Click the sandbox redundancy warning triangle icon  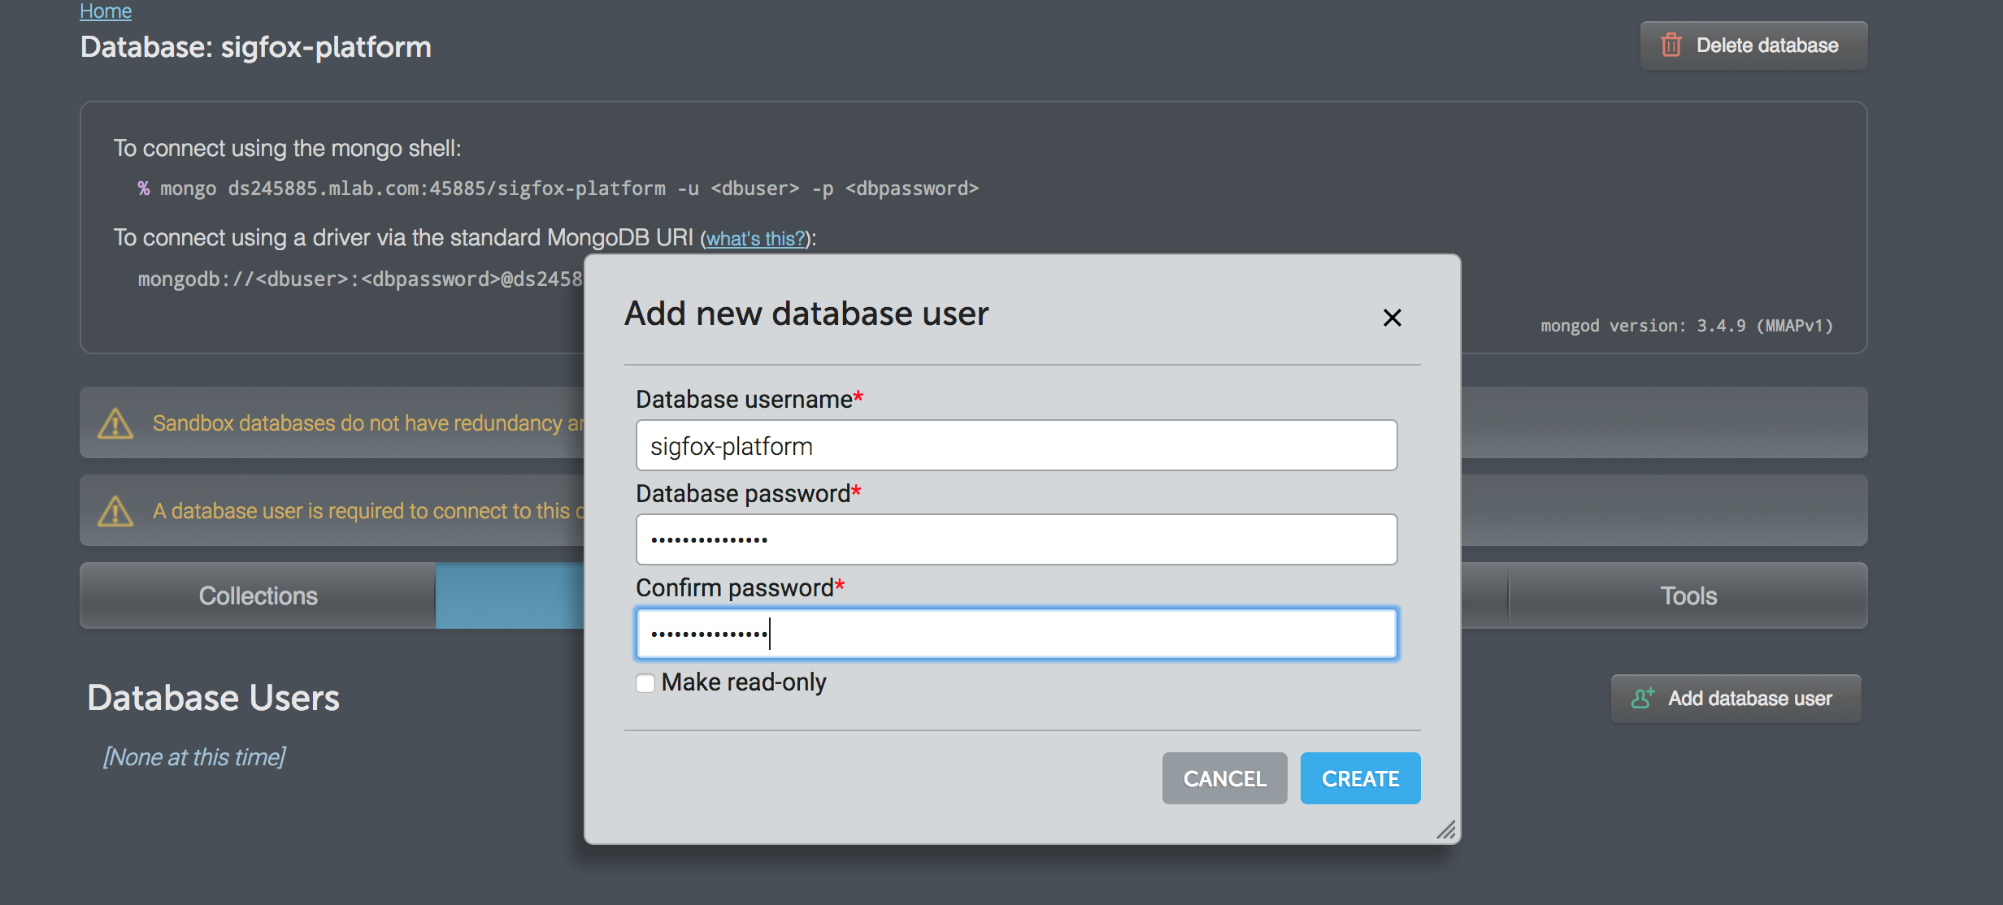click(115, 423)
